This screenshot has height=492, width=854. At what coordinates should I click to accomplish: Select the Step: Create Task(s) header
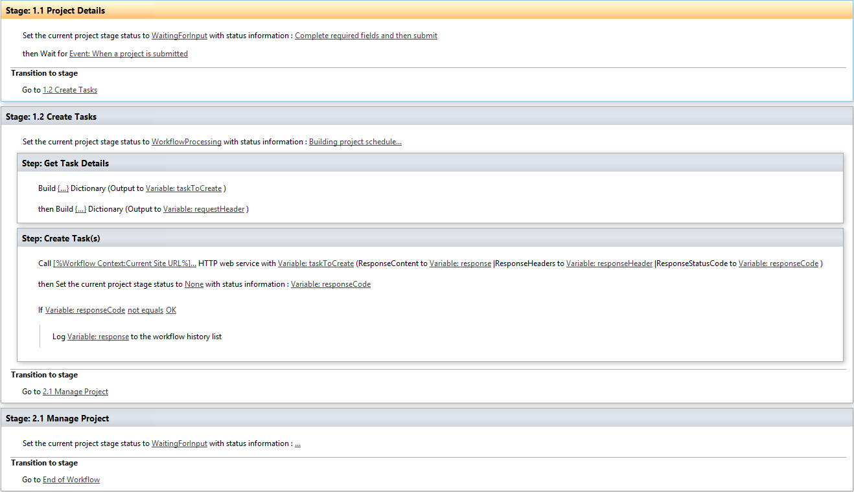[430, 238]
